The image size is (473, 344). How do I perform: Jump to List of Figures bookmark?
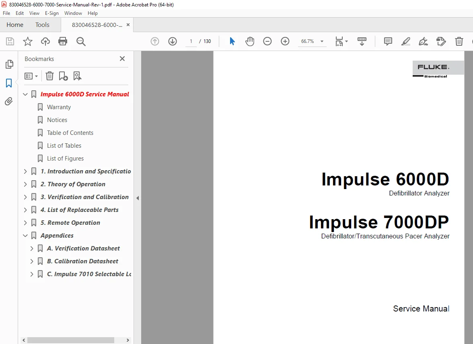pyautogui.click(x=65, y=158)
